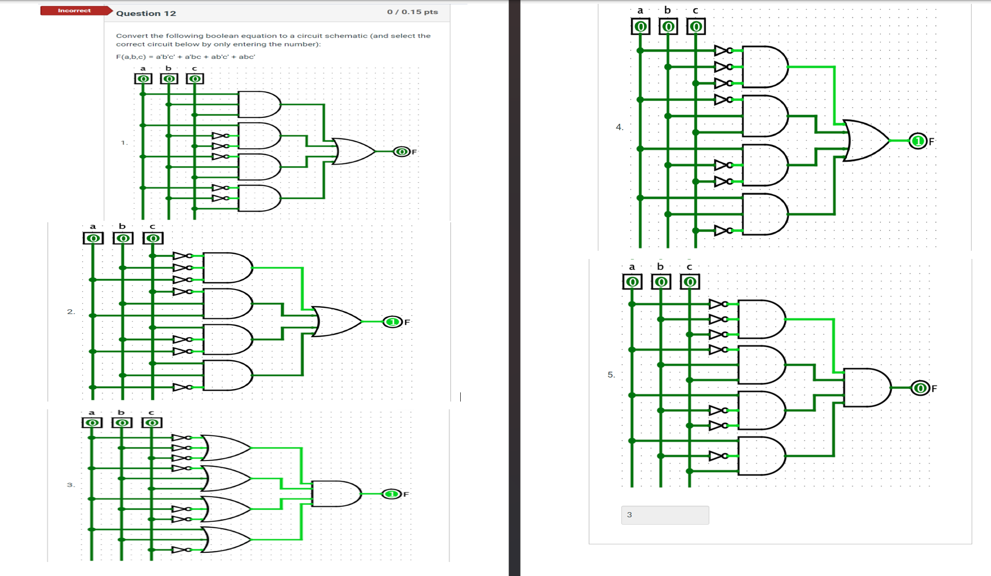The height and width of the screenshot is (576, 991).
Task: Click output pin F of circuit 4
Action: 918,141
